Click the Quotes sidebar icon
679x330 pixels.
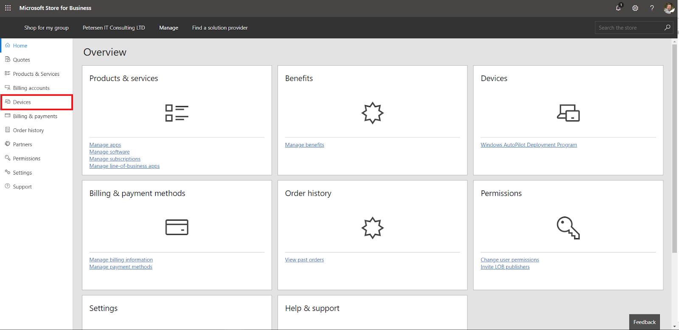click(8, 59)
